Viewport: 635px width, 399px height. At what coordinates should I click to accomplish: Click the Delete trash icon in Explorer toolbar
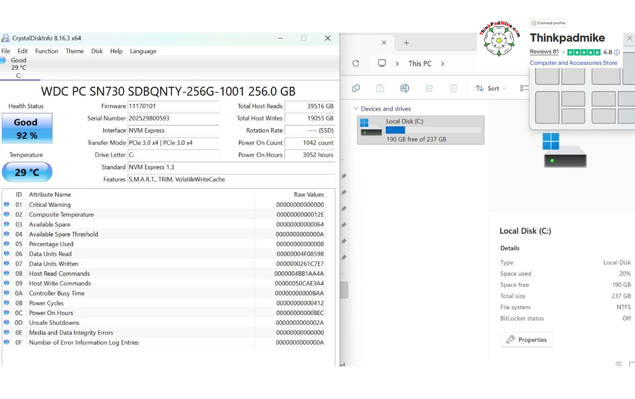454,88
